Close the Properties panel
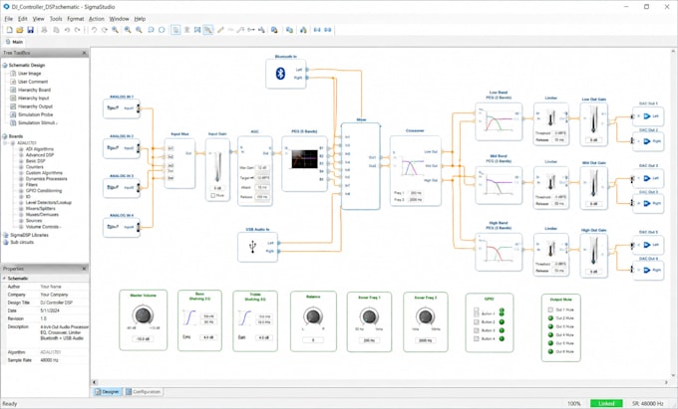 pyautogui.click(x=85, y=269)
